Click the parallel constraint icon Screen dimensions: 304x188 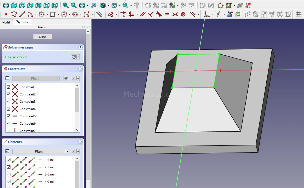142,14
